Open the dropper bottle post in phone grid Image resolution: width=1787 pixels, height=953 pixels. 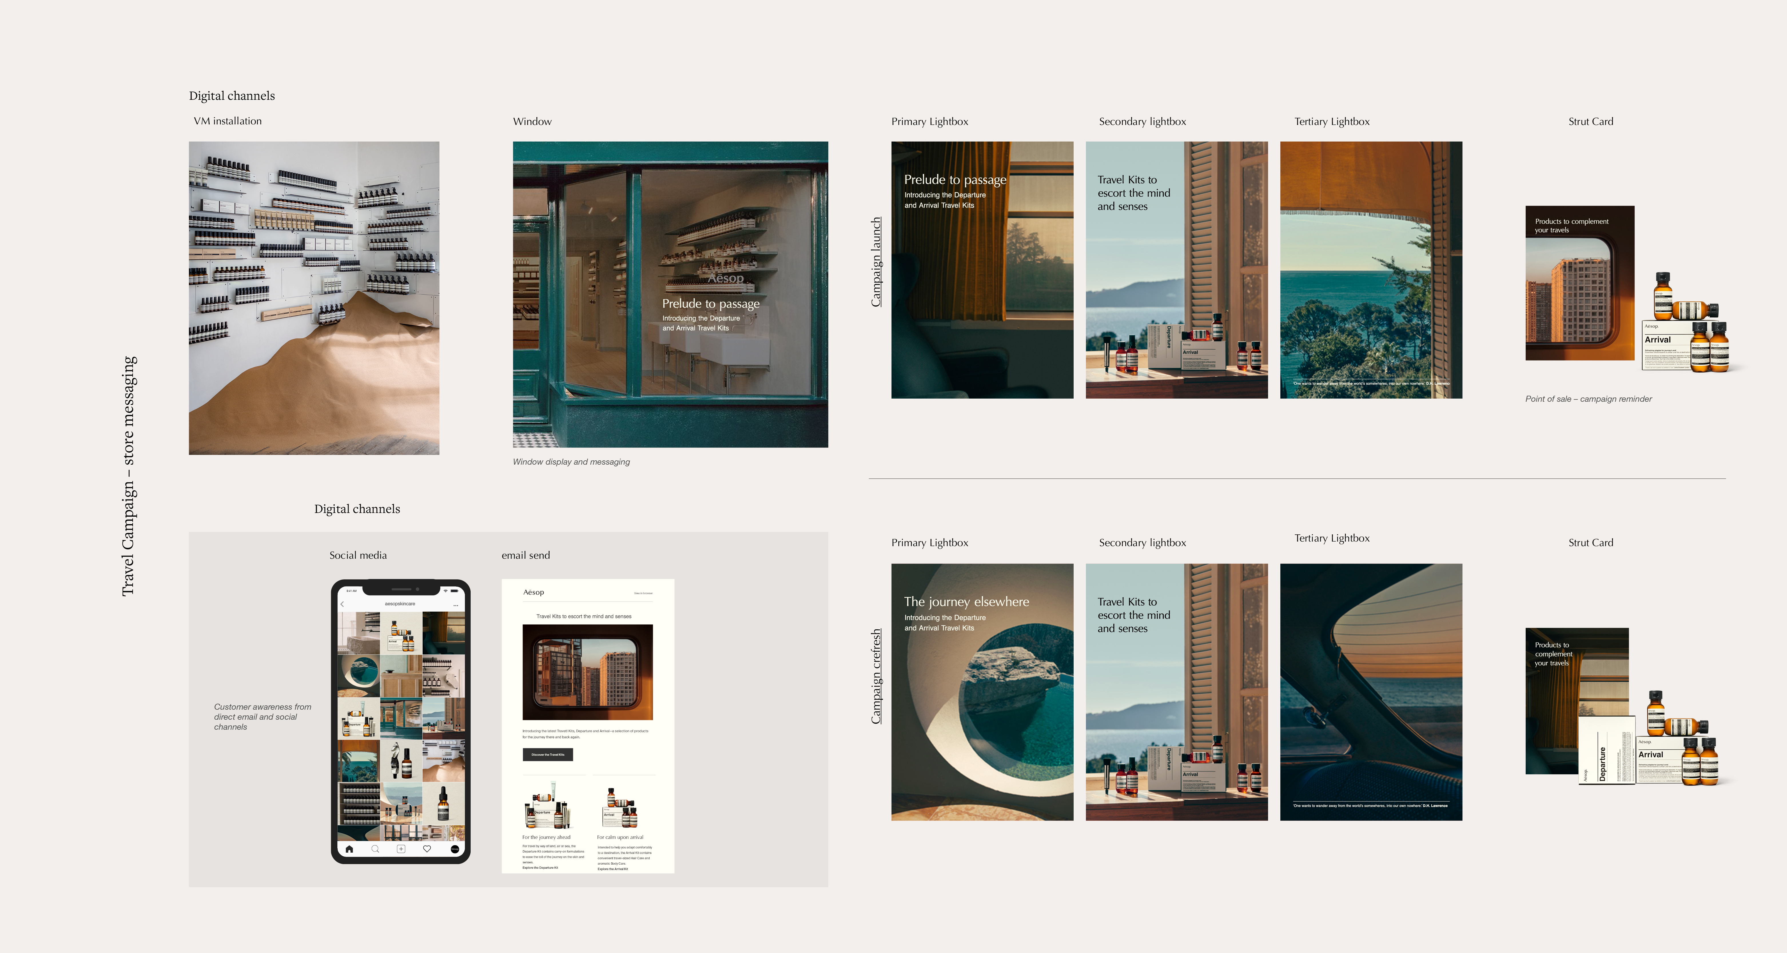444,803
